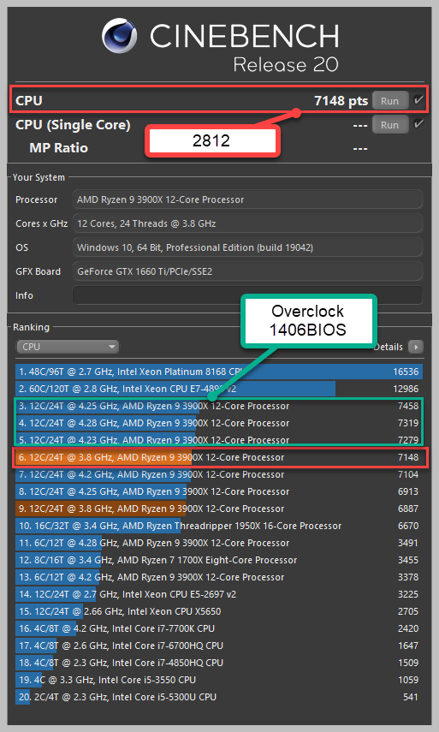This screenshot has width=439, height=732.
Task: Expand Details with the arrow button
Action: [416, 347]
